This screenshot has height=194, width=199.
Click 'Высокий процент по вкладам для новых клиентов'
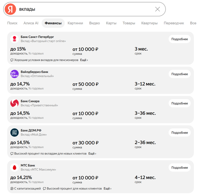50,153
